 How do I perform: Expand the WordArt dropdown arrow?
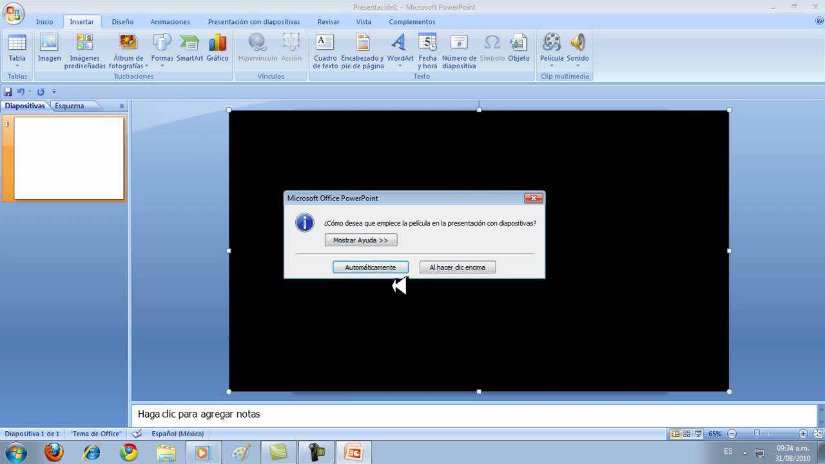coord(400,66)
